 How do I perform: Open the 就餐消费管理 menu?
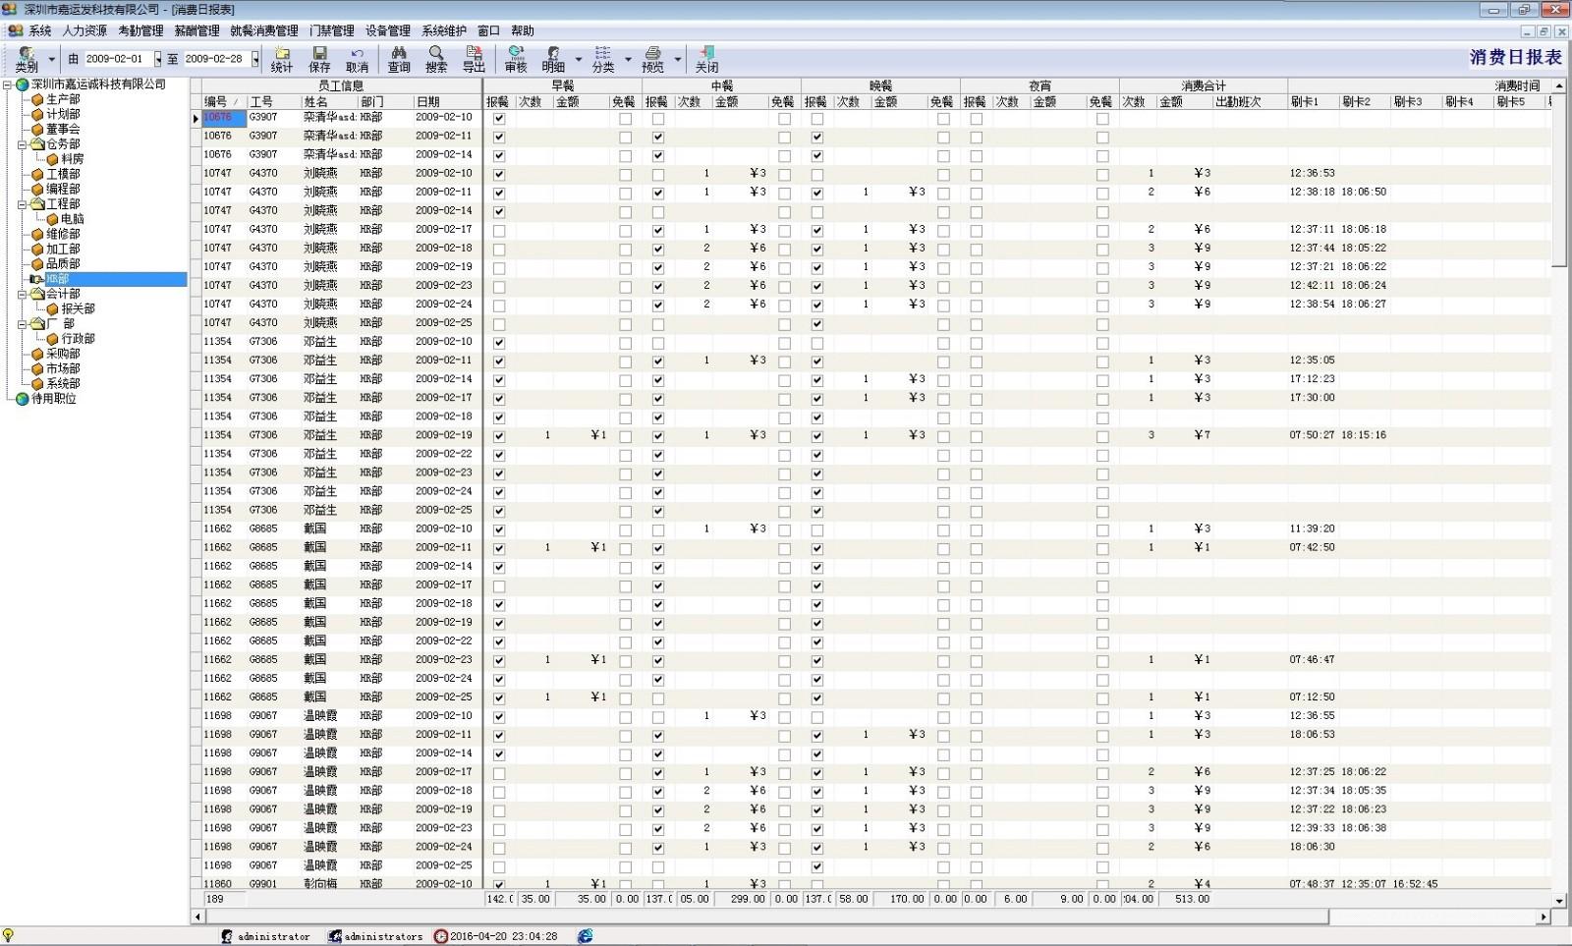coord(264,31)
